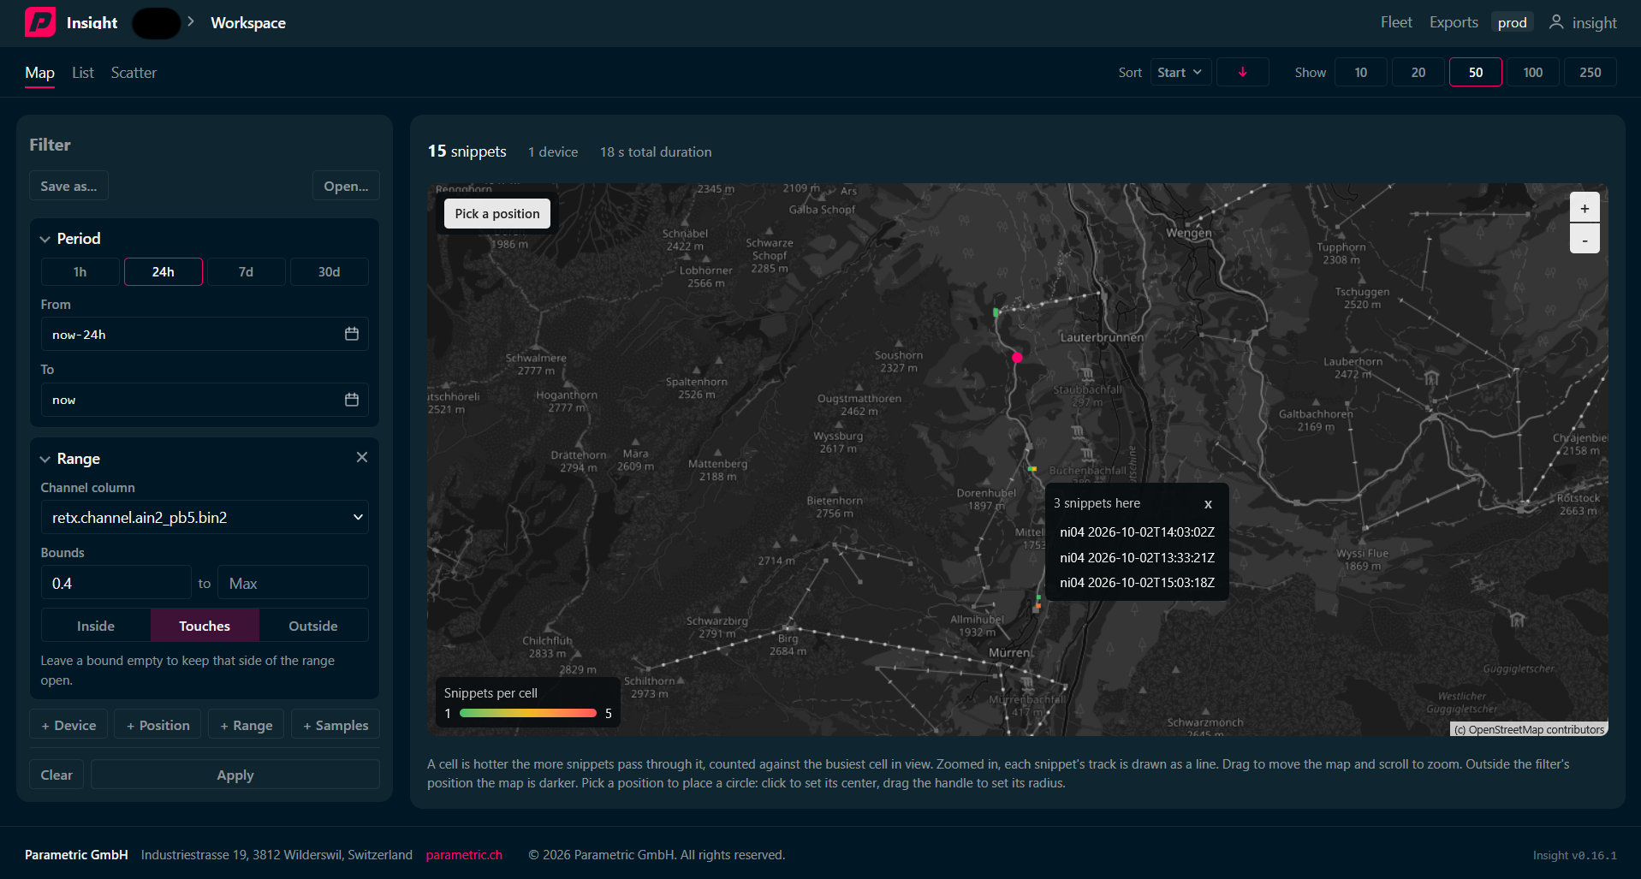Select the 30d period
The height and width of the screenshot is (879, 1641).
point(330,272)
